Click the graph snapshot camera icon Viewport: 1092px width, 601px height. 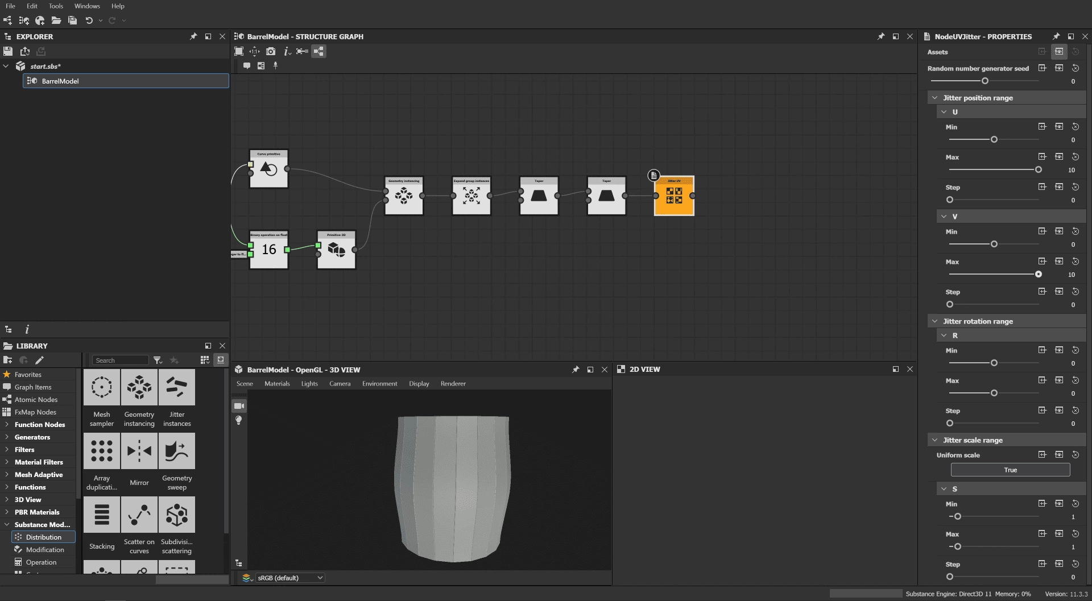pyautogui.click(x=271, y=51)
